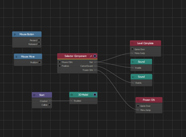Click the gear icon on Start node header
The image size is (186, 137).
coord(34,95)
